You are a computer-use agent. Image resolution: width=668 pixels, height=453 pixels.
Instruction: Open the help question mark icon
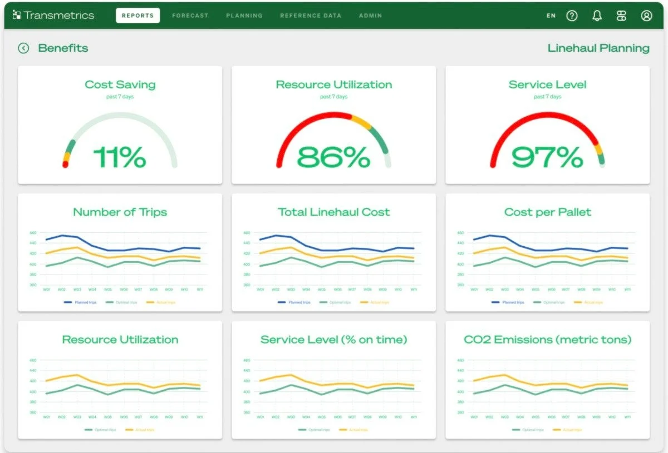coord(572,16)
